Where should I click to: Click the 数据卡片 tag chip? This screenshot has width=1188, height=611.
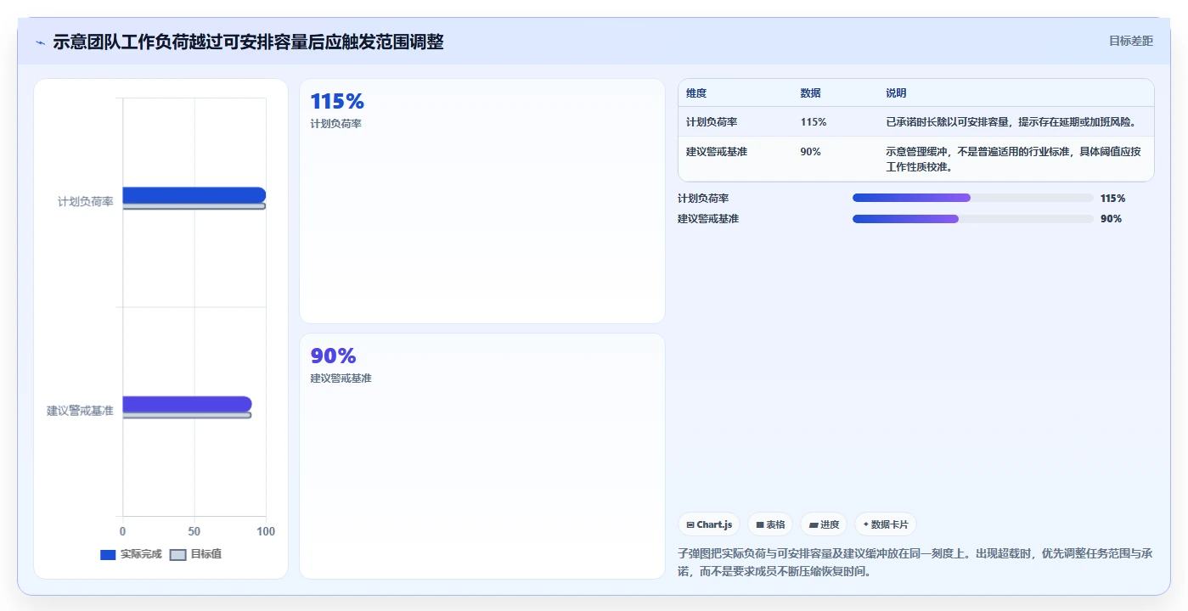[x=886, y=524]
